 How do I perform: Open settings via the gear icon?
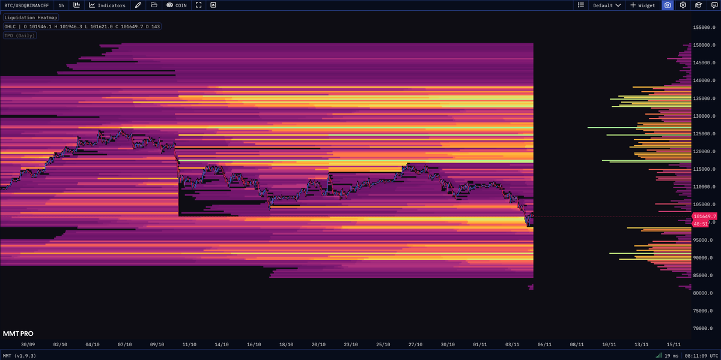(x=683, y=5)
